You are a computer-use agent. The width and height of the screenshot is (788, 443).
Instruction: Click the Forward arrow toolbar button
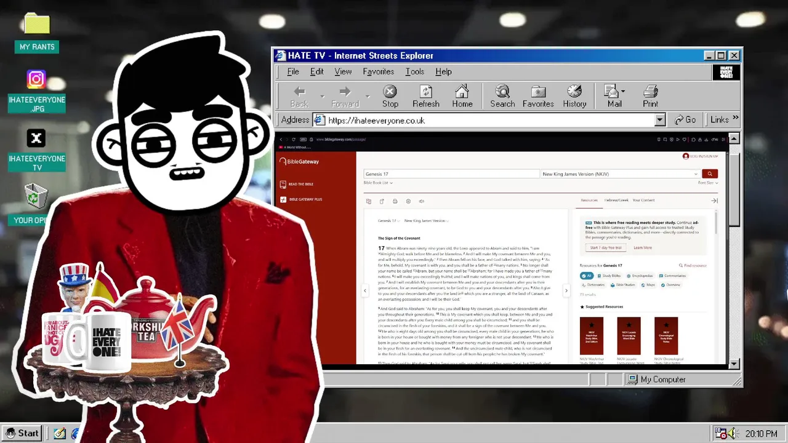[345, 96]
